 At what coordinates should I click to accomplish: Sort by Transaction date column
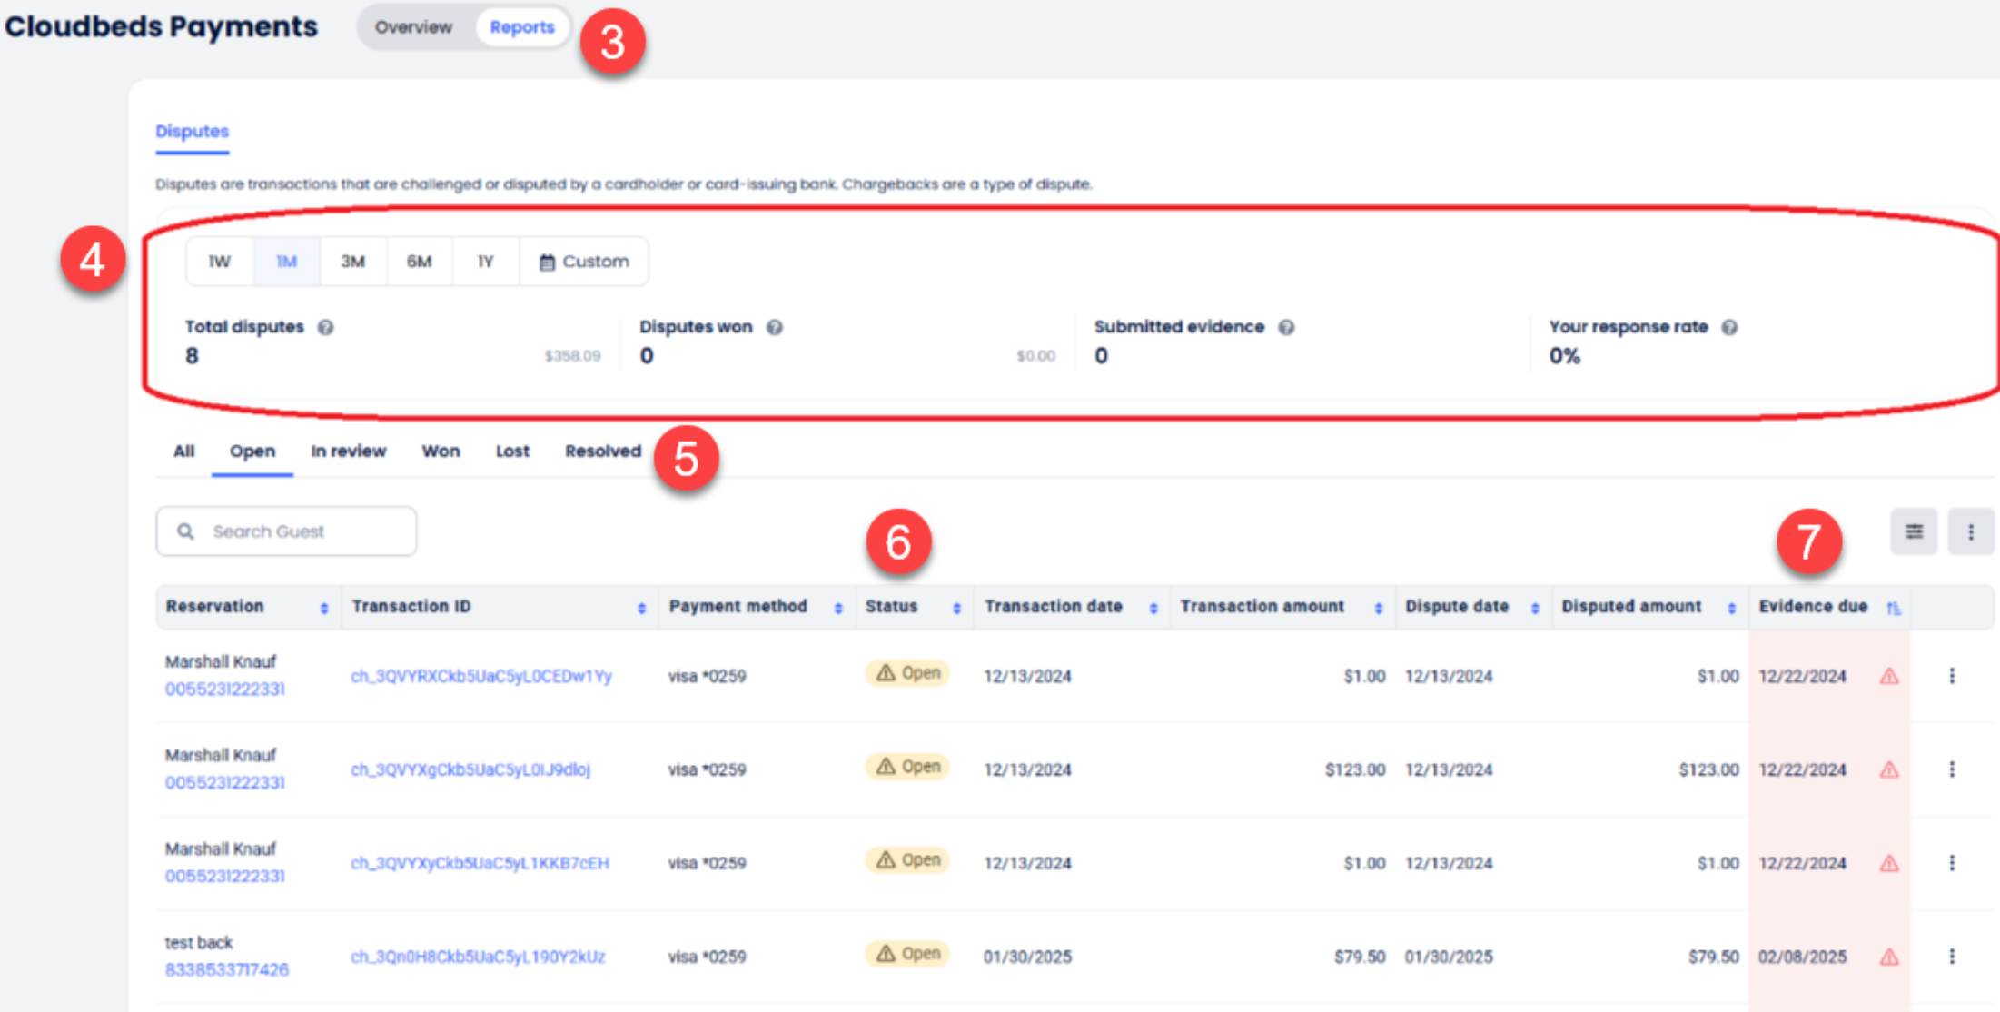click(x=1153, y=608)
